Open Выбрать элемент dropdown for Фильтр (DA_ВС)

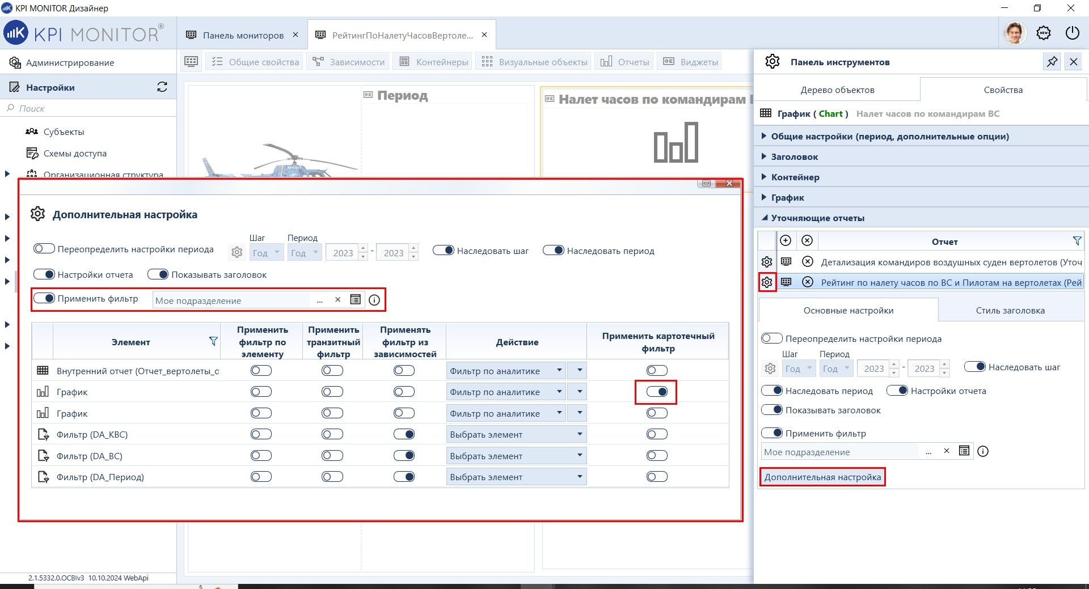pos(516,456)
